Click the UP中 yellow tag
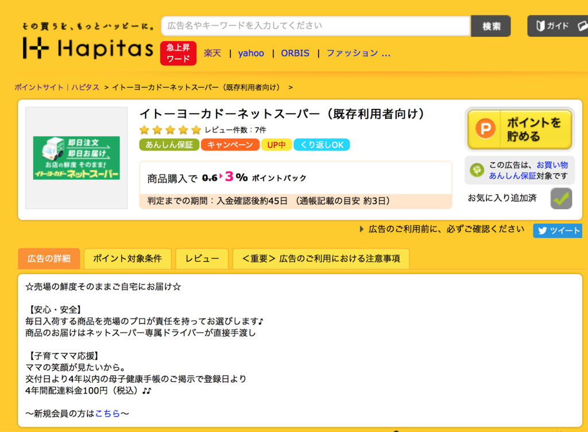Image resolution: width=588 pixels, height=432 pixels. (276, 145)
